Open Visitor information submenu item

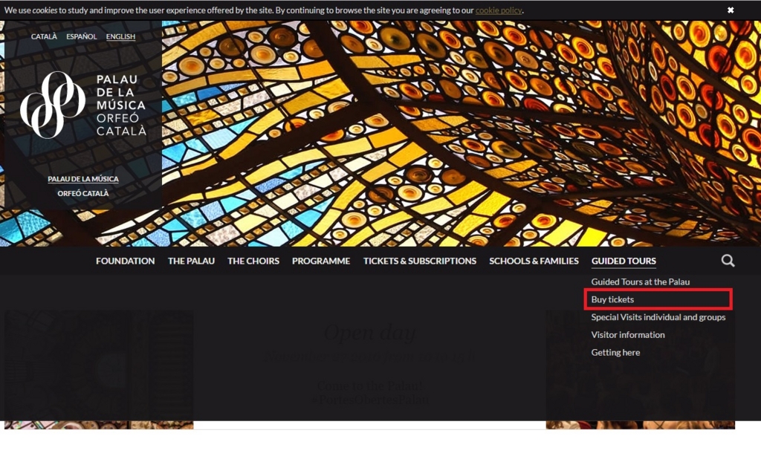(x=628, y=334)
